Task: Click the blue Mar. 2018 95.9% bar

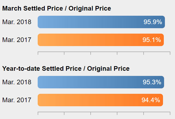Action: 101,22
